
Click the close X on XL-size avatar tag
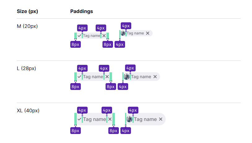point(161,119)
